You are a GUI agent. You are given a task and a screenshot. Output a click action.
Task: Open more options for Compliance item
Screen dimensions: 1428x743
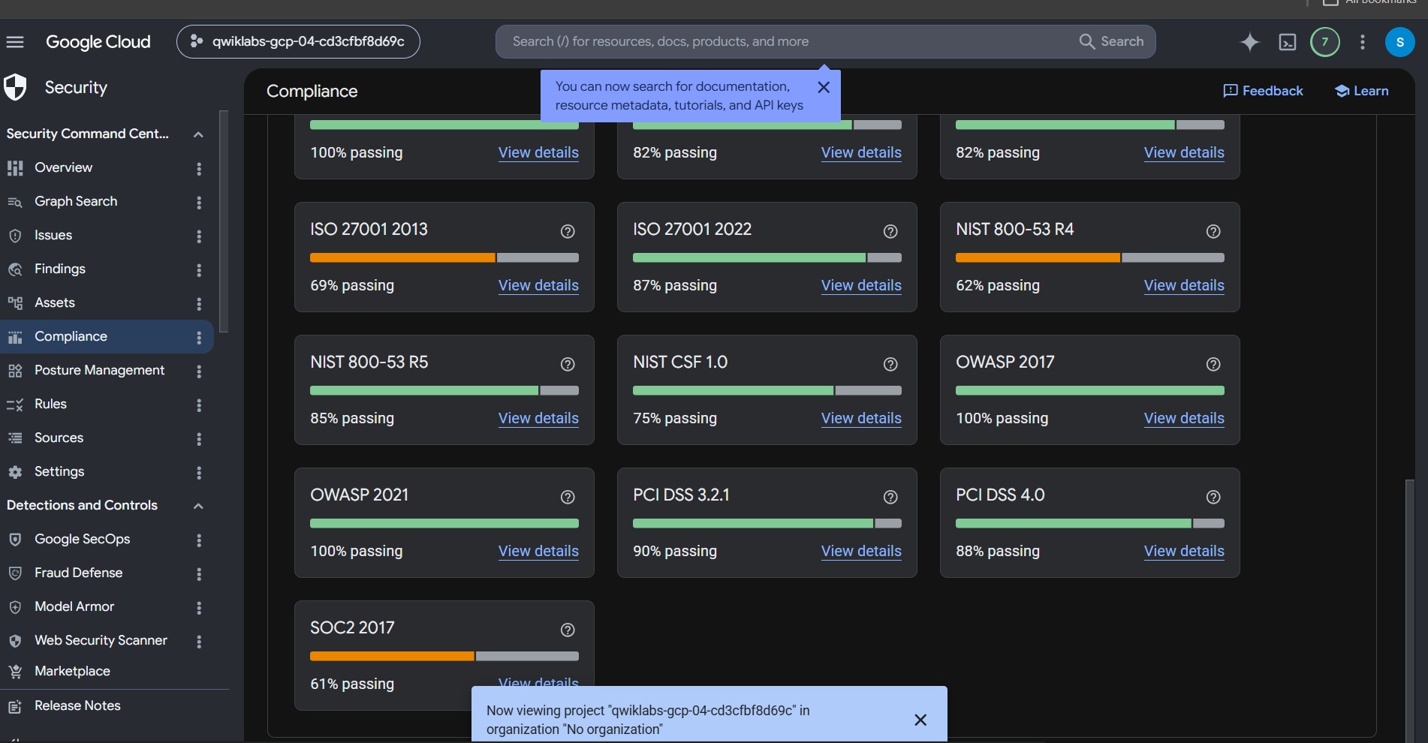199,337
